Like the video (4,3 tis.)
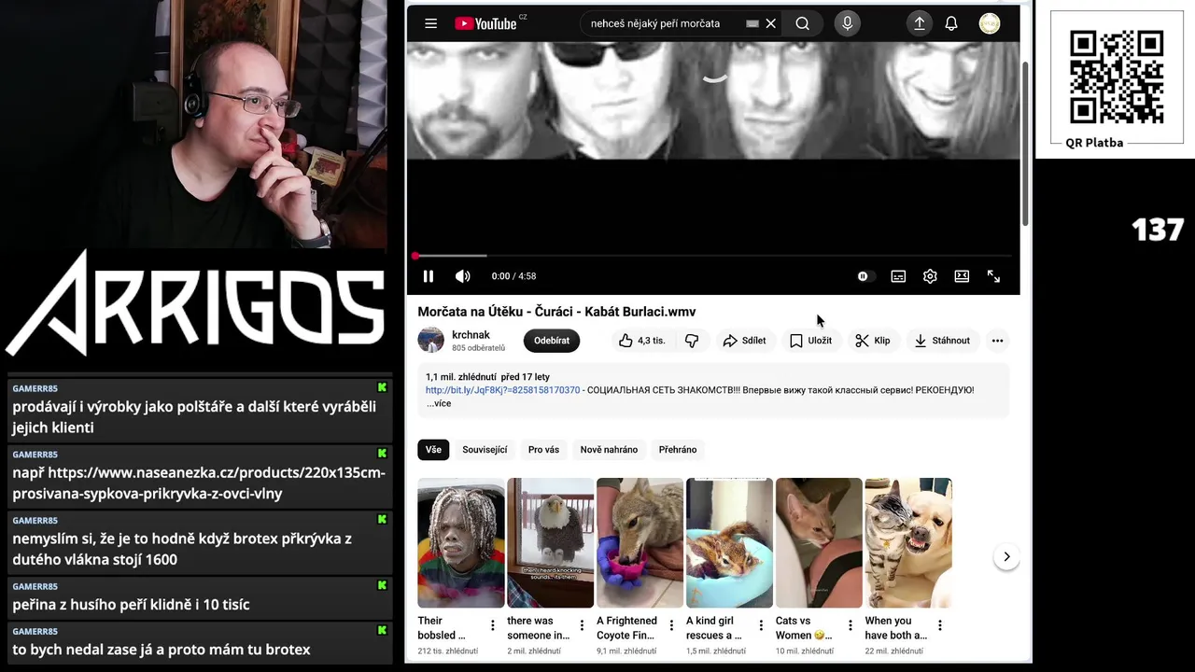Screen dimensions: 1195x672 click(x=642, y=341)
